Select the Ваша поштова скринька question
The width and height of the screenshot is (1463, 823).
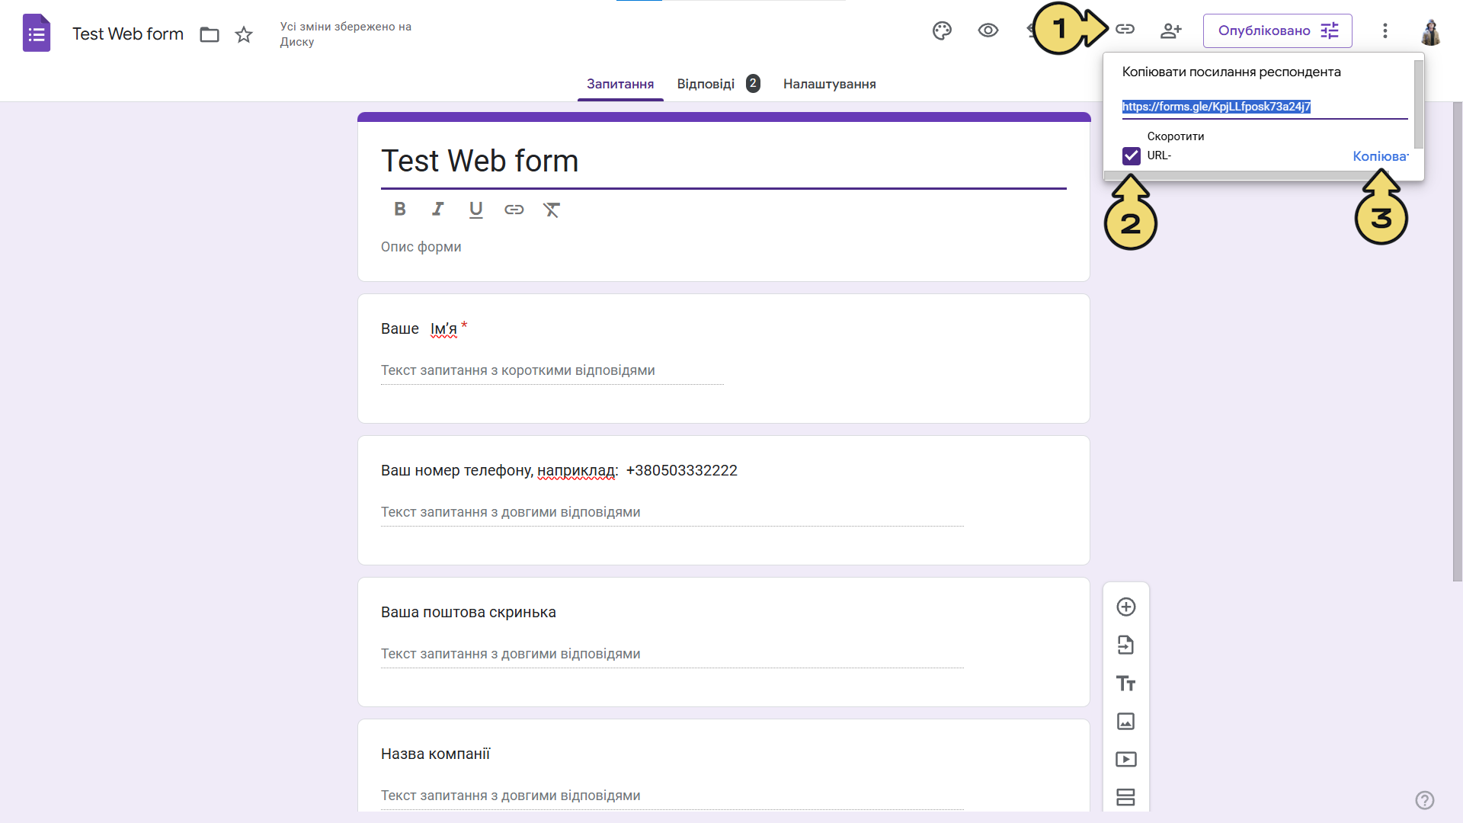click(x=724, y=642)
